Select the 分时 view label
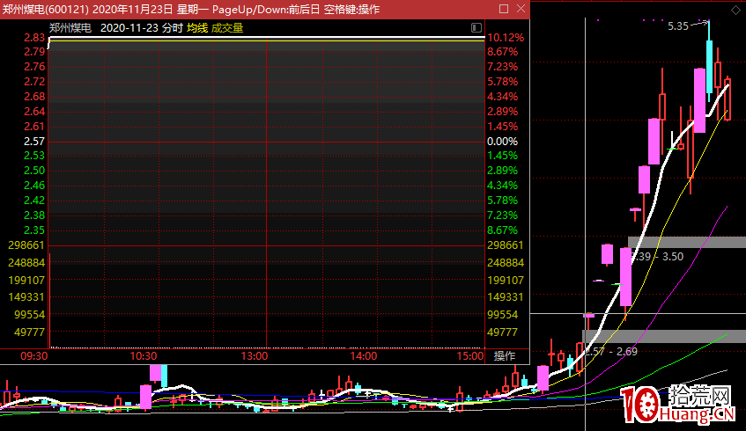 [x=173, y=28]
